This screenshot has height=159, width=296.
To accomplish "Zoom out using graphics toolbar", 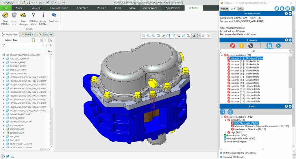I will (153, 35).
